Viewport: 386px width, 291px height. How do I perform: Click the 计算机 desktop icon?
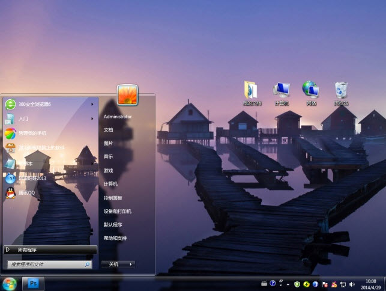coord(281,93)
